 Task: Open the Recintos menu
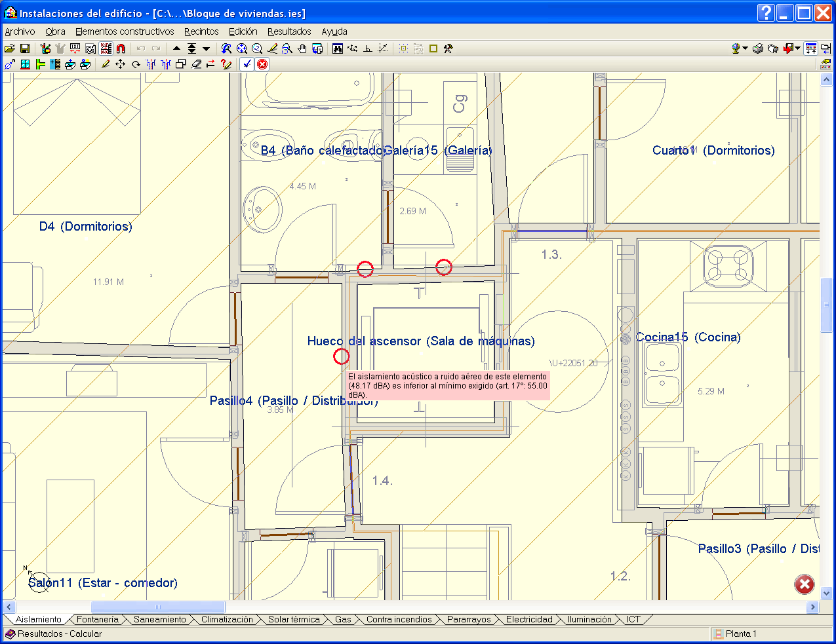tap(201, 31)
